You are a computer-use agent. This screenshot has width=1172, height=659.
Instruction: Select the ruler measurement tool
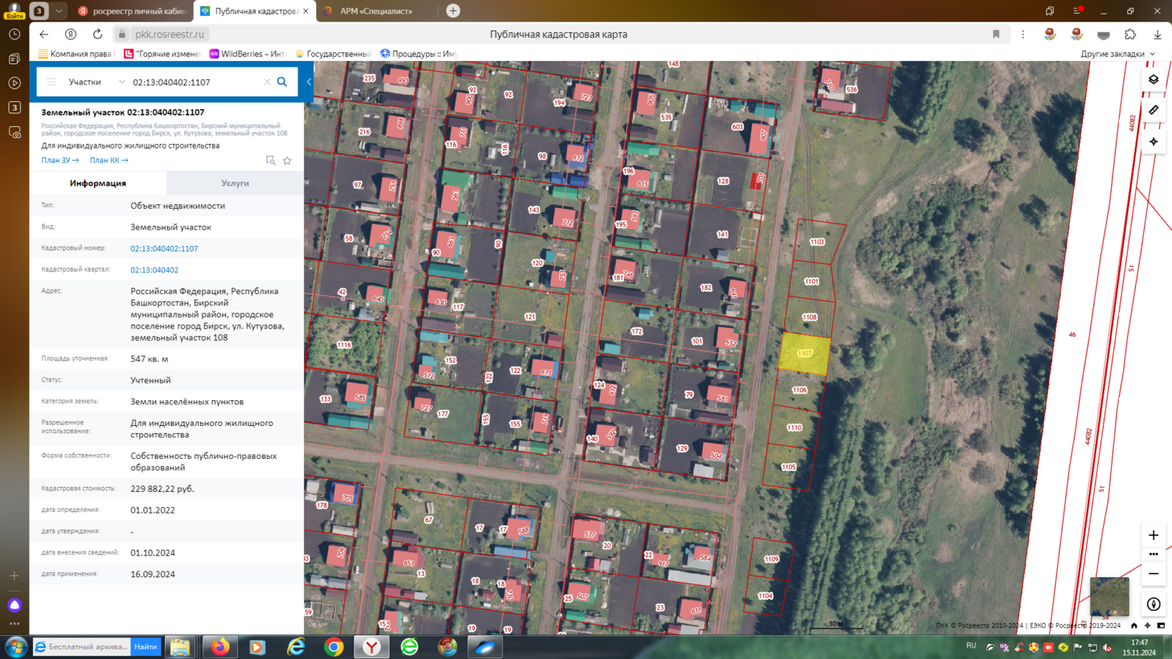(x=1154, y=110)
